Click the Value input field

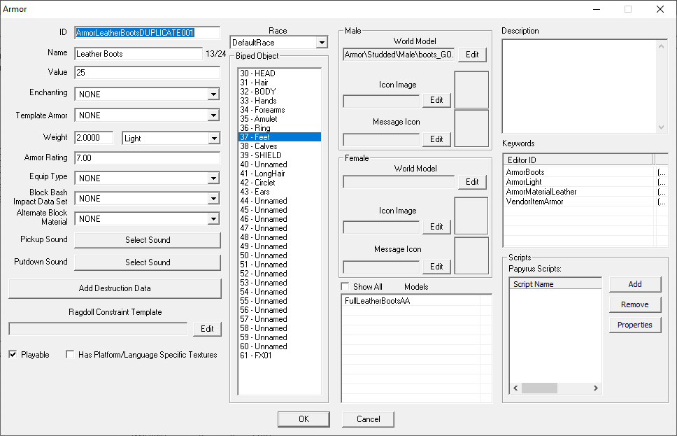tap(148, 73)
